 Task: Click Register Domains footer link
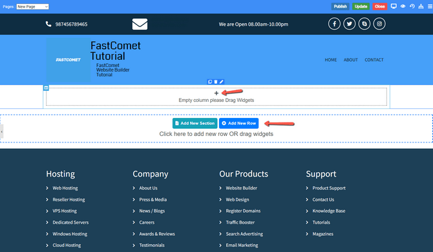[243, 211]
